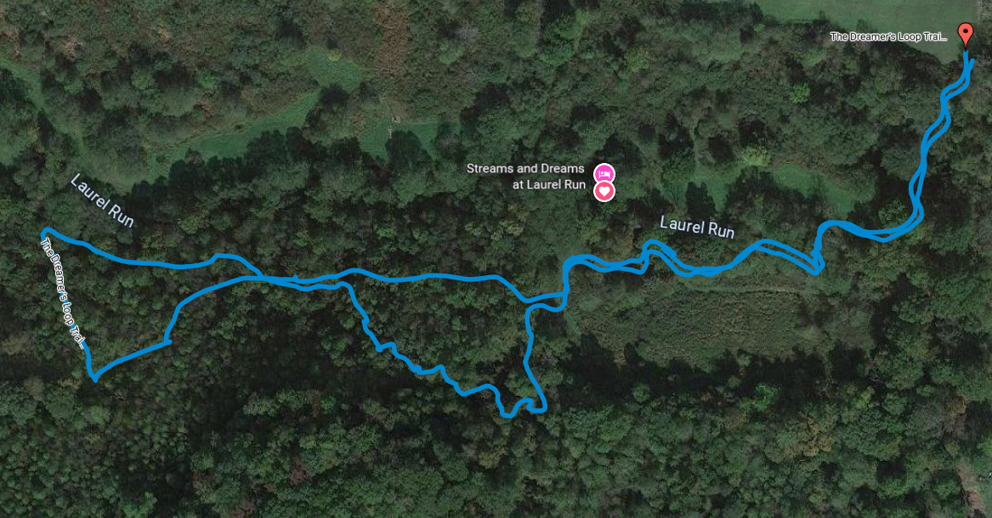Click the Dreamer's Loop Trail label beside red pin
992x518 pixels.
(888, 37)
